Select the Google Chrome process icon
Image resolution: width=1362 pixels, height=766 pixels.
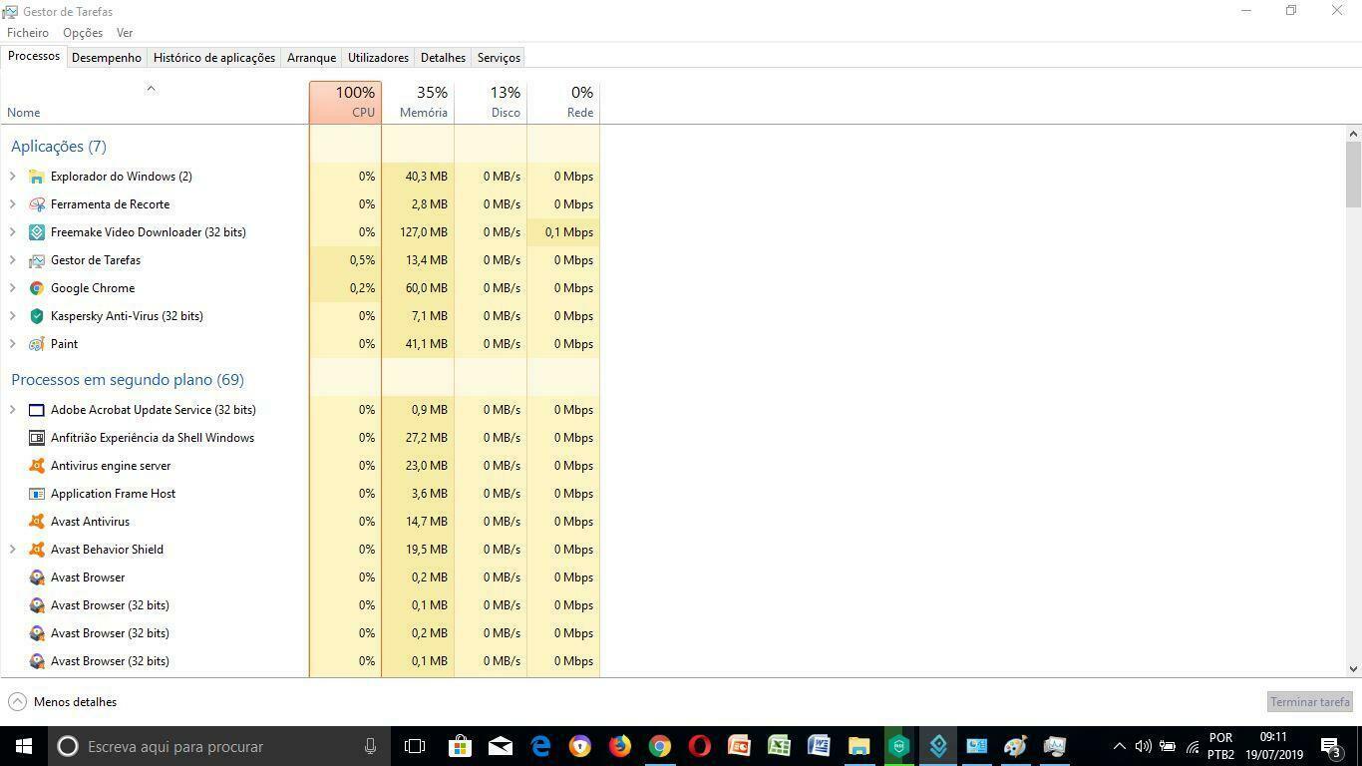click(x=37, y=288)
